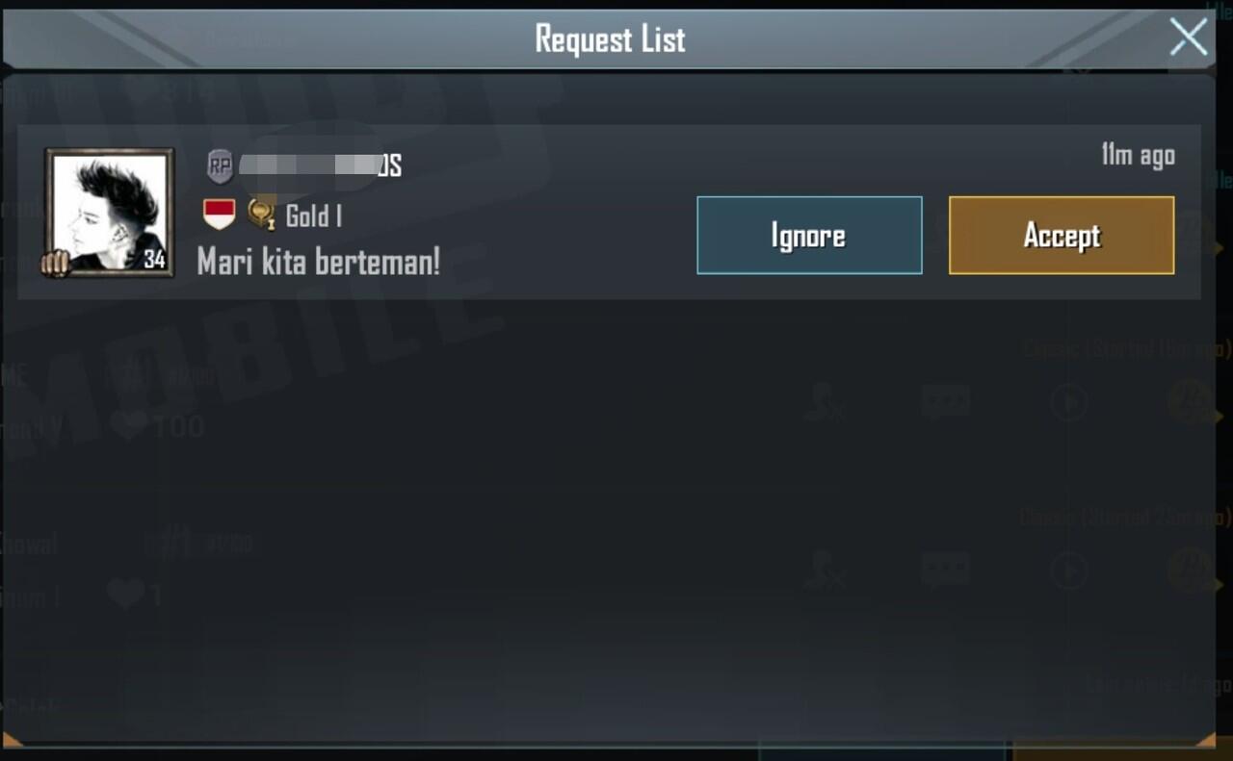
Task: Click the dimmed heart icon showing 1
Action: tap(125, 595)
